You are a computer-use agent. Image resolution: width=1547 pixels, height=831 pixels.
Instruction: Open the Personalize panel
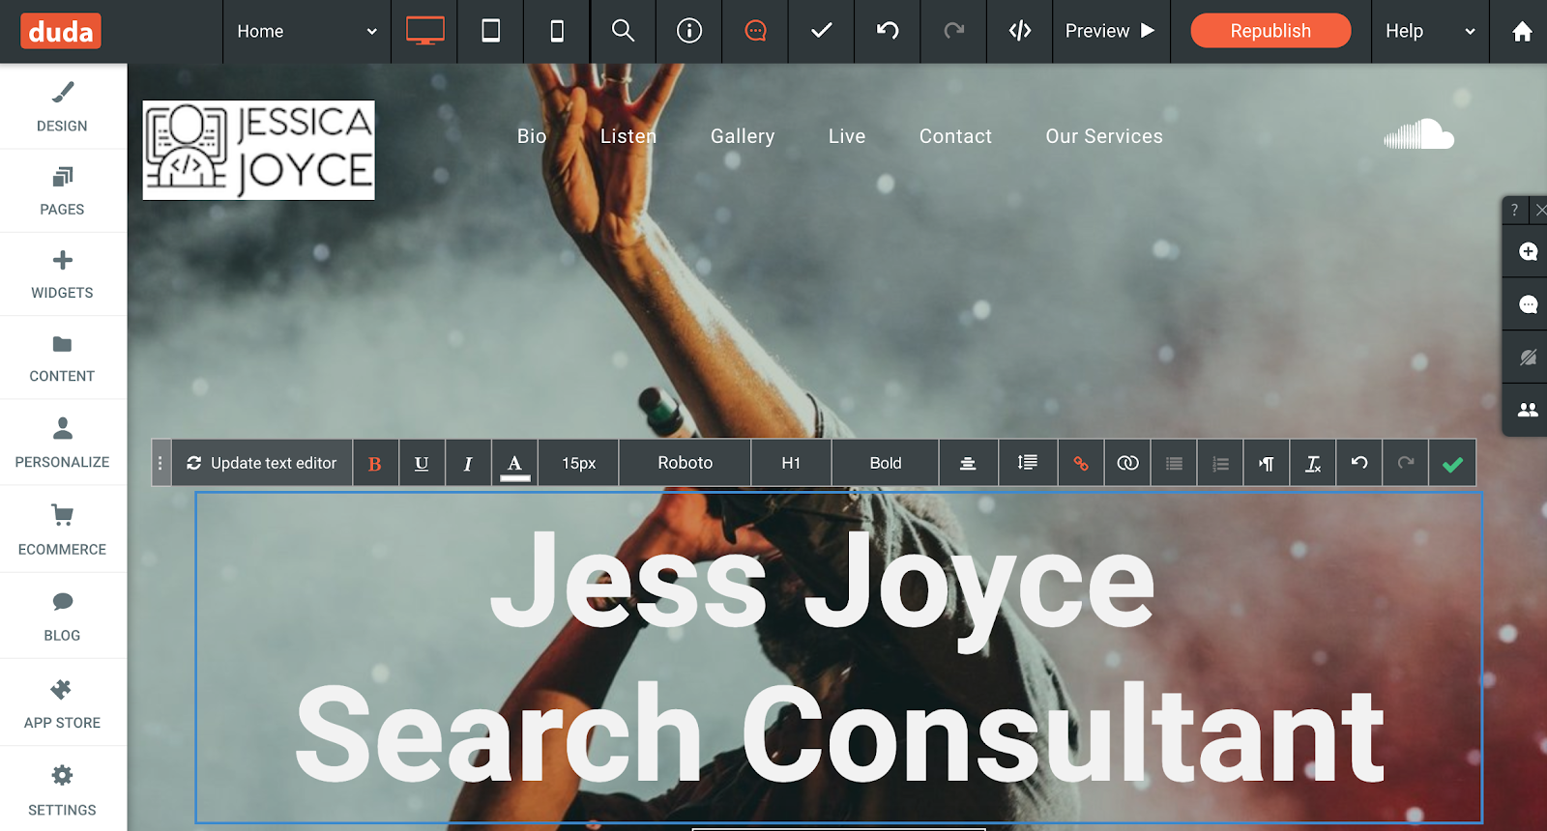click(x=63, y=442)
